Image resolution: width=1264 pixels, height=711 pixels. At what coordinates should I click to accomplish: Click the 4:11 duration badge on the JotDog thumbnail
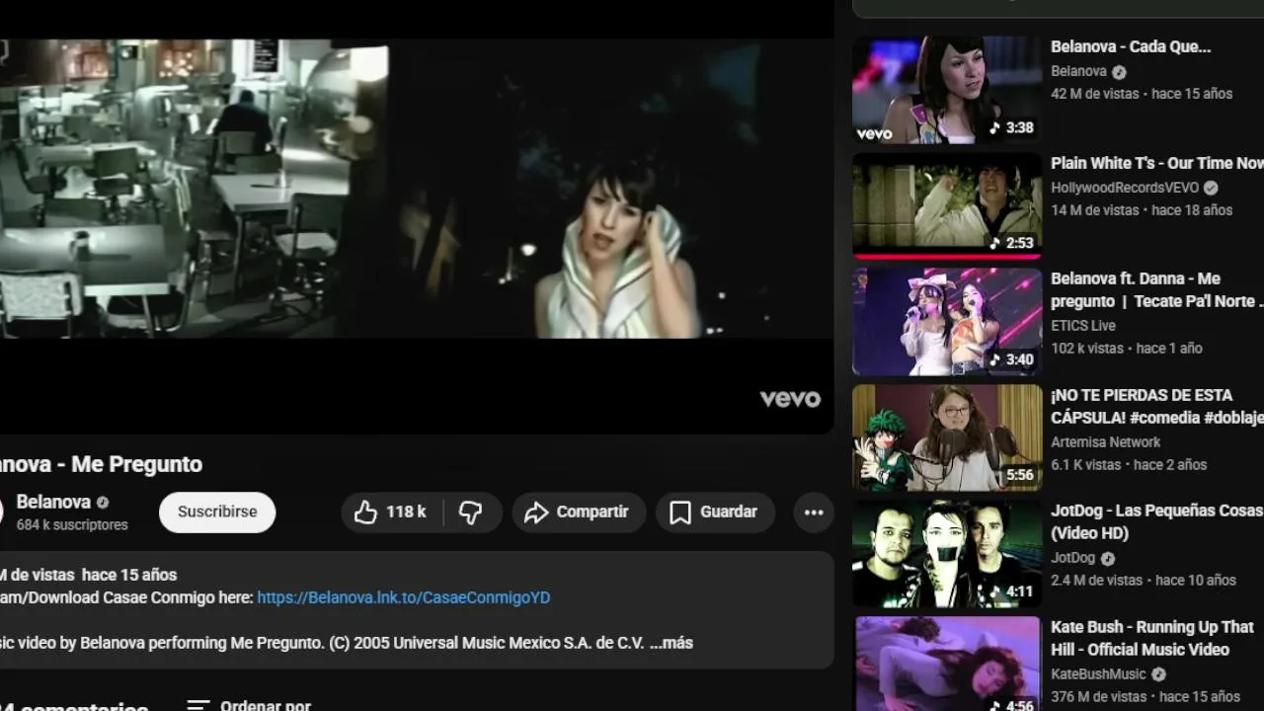click(x=1012, y=592)
